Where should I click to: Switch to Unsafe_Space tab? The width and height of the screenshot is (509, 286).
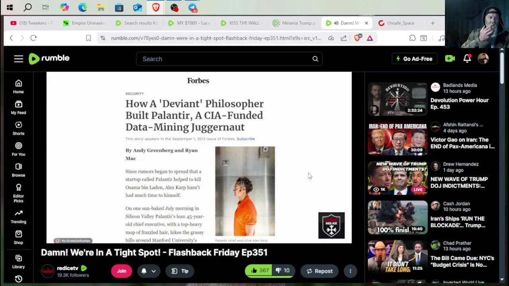point(400,23)
